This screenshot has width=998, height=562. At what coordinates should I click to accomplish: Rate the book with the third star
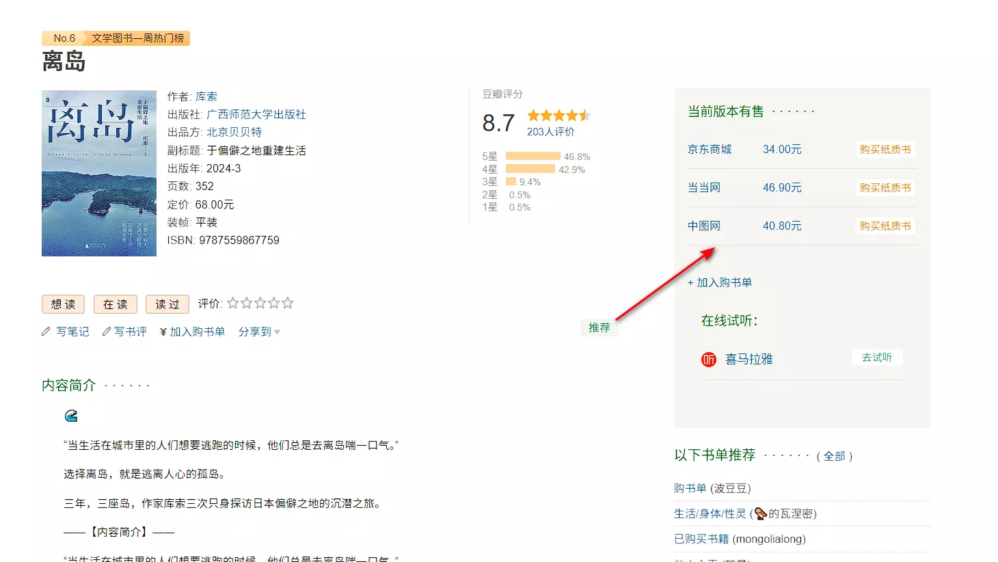tap(260, 303)
